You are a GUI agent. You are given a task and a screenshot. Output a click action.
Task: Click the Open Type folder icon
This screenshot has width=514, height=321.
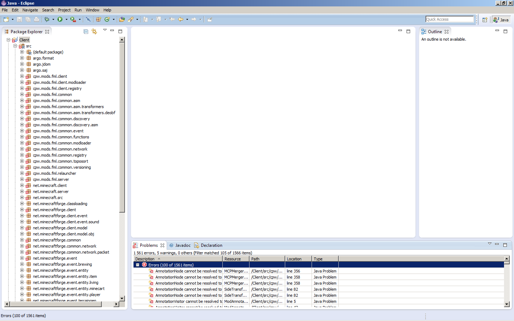tap(122, 20)
